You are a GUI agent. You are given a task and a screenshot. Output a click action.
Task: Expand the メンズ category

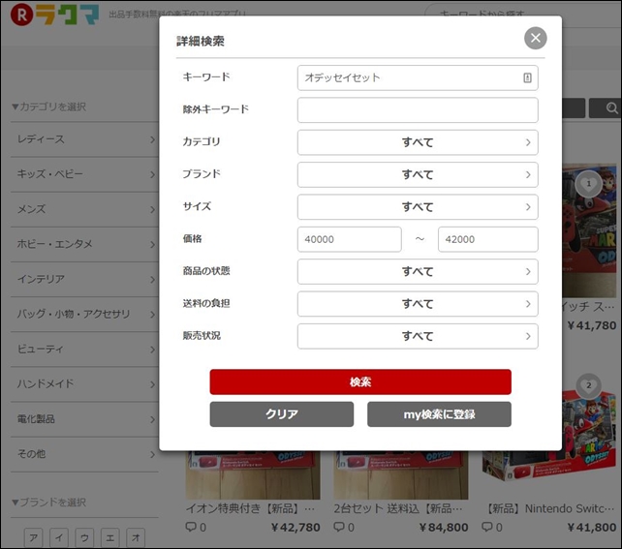point(84,209)
